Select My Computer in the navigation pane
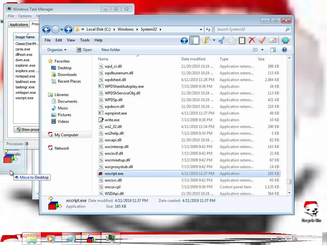Viewport: 327px width, 245px height. 66,135
